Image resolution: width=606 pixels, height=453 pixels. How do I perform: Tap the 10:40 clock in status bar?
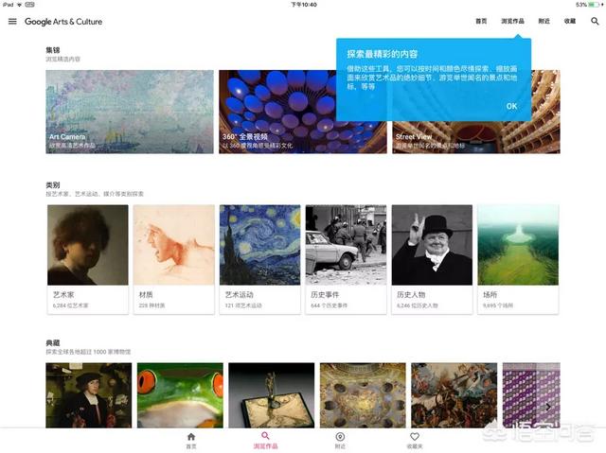[304, 5]
